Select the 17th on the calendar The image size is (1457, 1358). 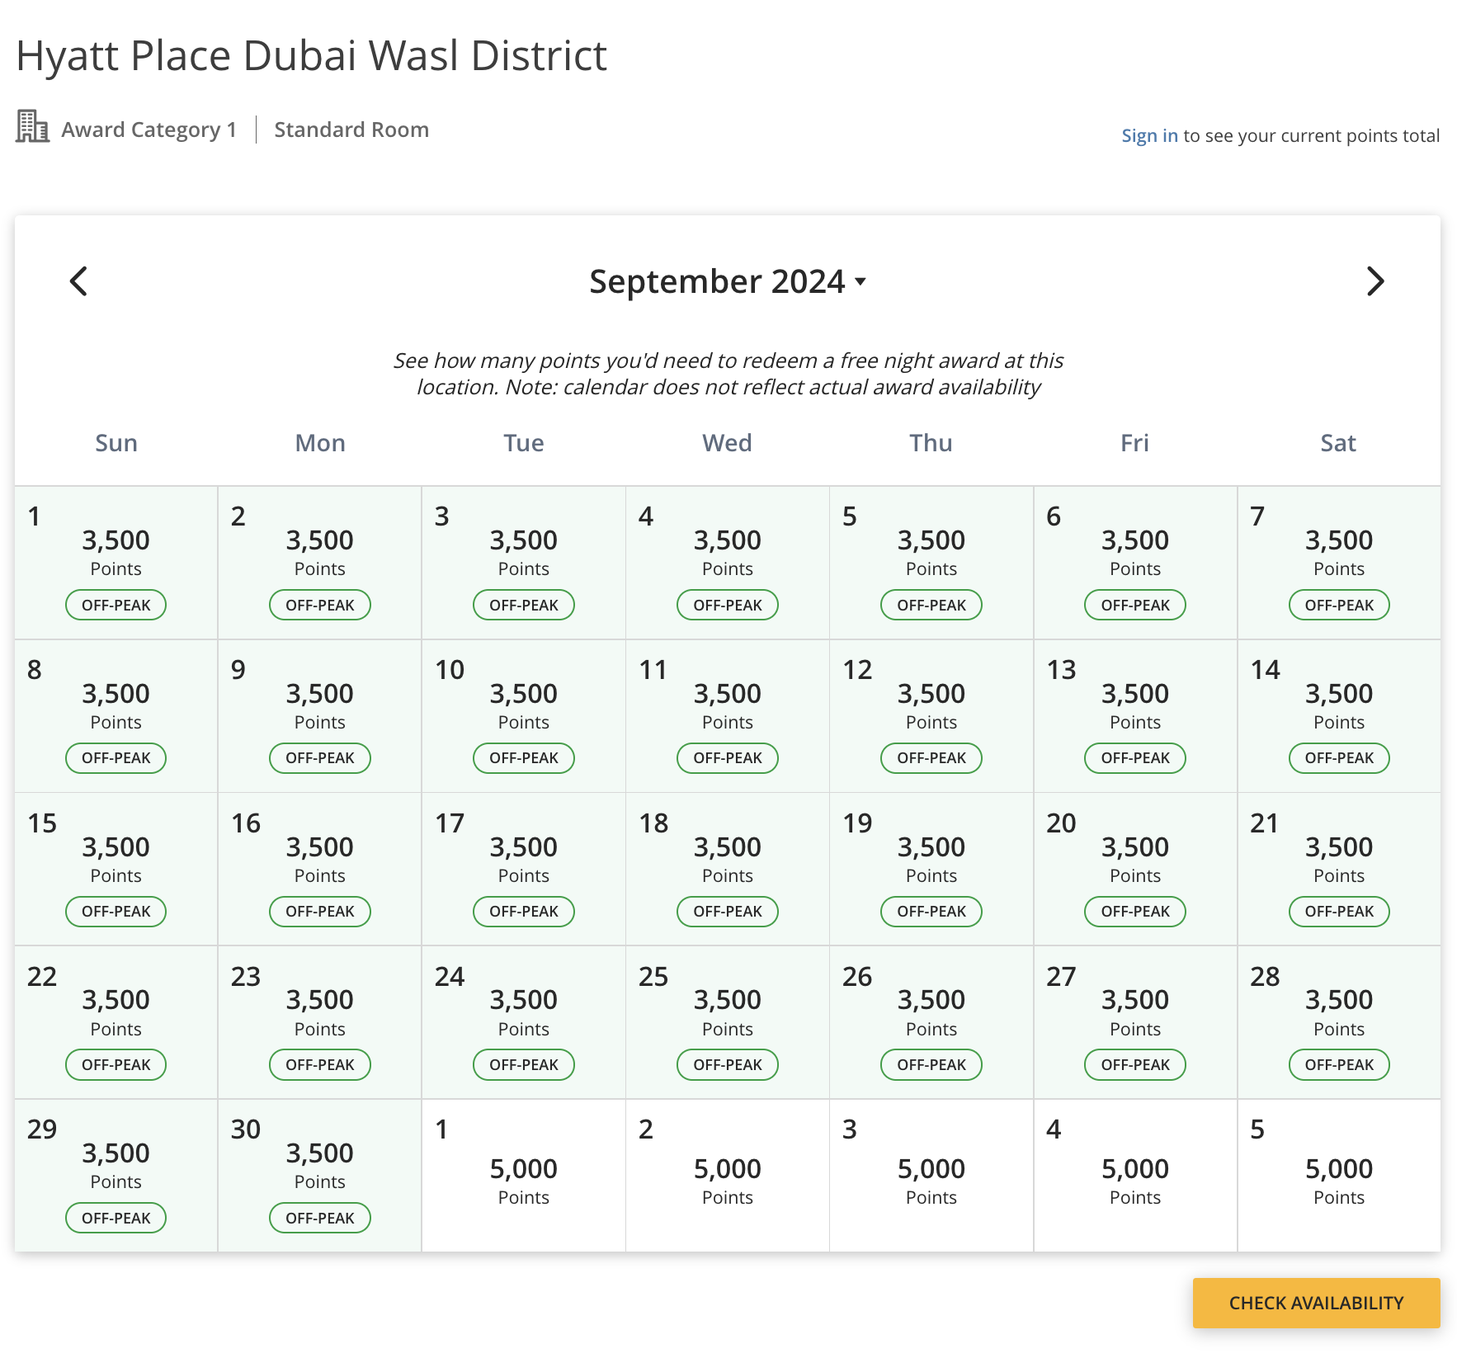(x=524, y=870)
